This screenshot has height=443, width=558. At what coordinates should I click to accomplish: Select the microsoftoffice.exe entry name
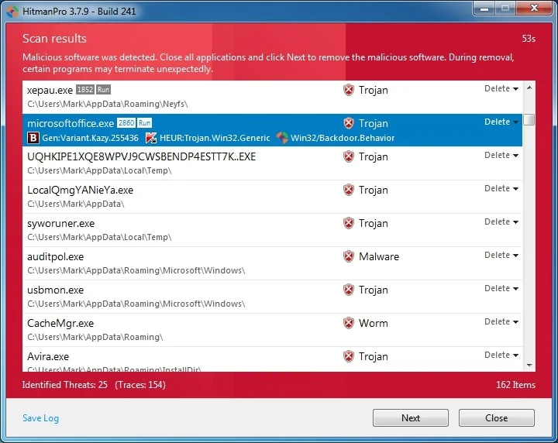[71, 123]
